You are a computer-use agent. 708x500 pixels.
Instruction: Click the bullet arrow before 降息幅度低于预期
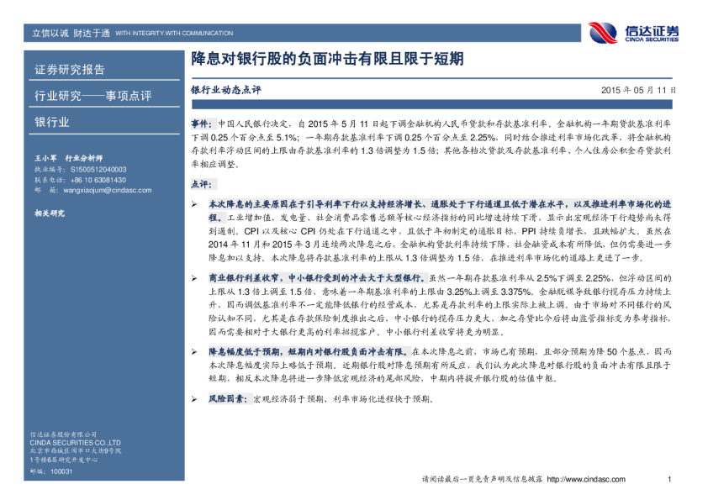coord(194,349)
